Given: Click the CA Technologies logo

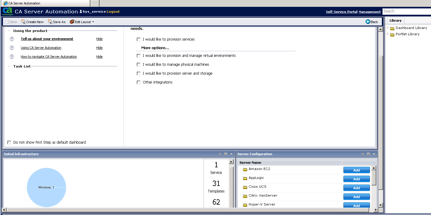Looking at the screenshot, I should click(x=7, y=11).
